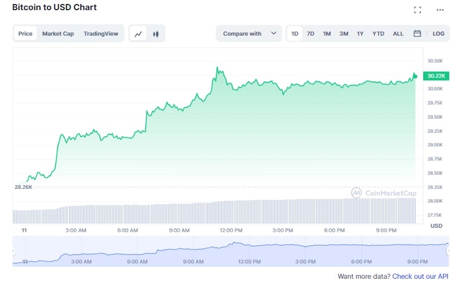Image resolution: width=456 pixels, height=281 pixels.
Task: Click the right handle of range navigator
Action: coord(449,251)
